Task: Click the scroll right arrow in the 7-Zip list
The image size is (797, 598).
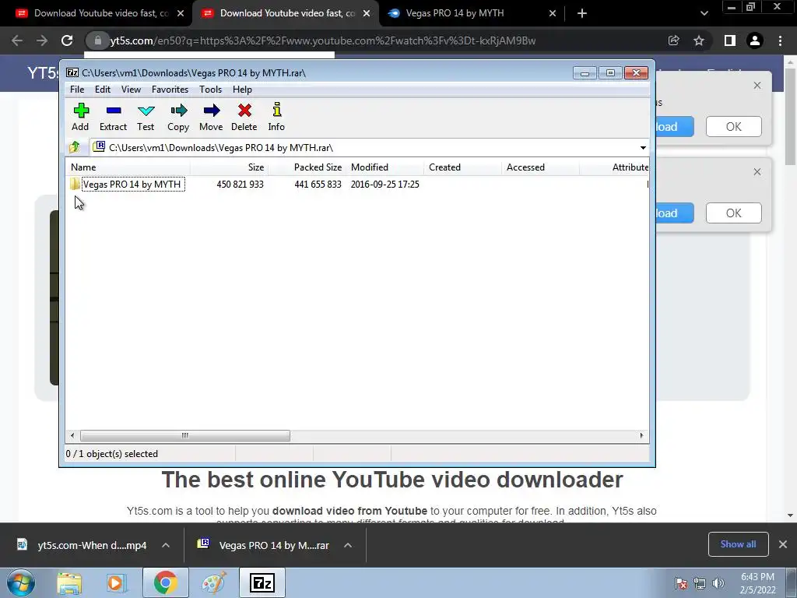Action: coord(641,435)
